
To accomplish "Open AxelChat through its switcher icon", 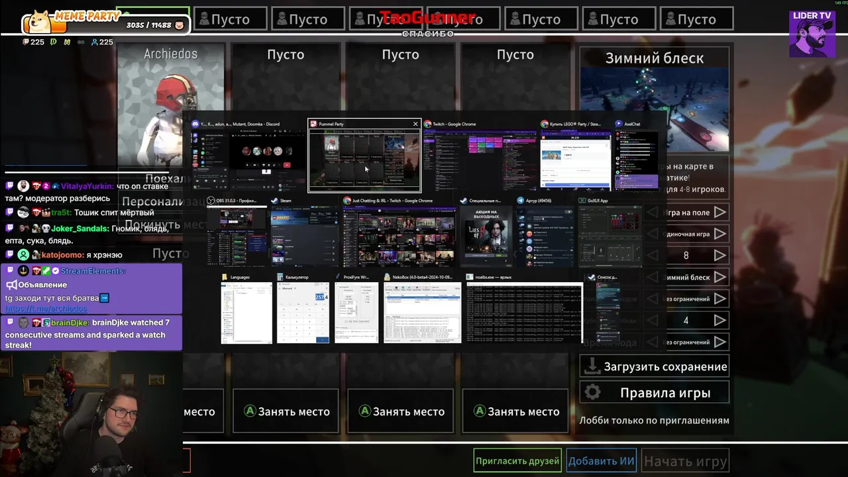I will pyautogui.click(x=619, y=124).
